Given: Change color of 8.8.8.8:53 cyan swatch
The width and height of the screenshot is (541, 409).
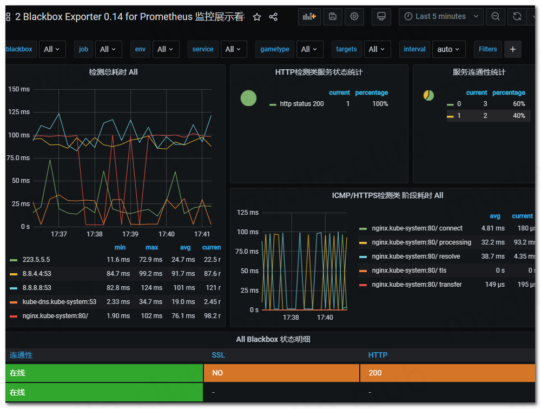Looking at the screenshot, I should pyautogui.click(x=14, y=288).
